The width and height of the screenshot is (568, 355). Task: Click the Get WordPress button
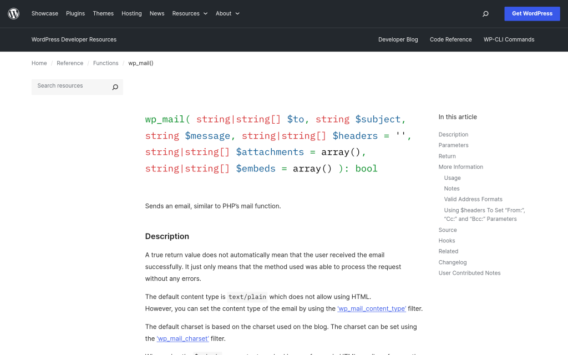pos(532,13)
